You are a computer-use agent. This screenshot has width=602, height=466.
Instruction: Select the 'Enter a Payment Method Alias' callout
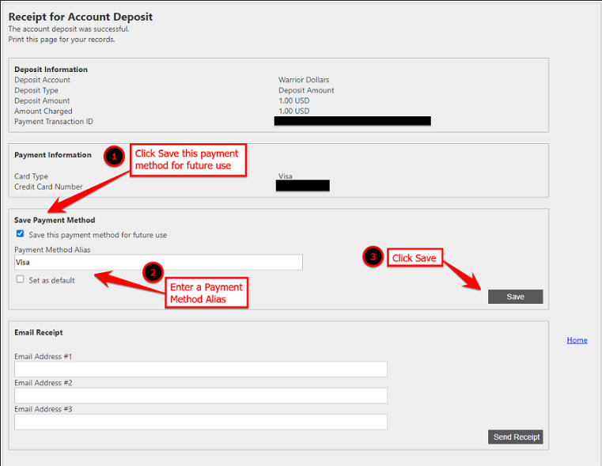point(206,293)
